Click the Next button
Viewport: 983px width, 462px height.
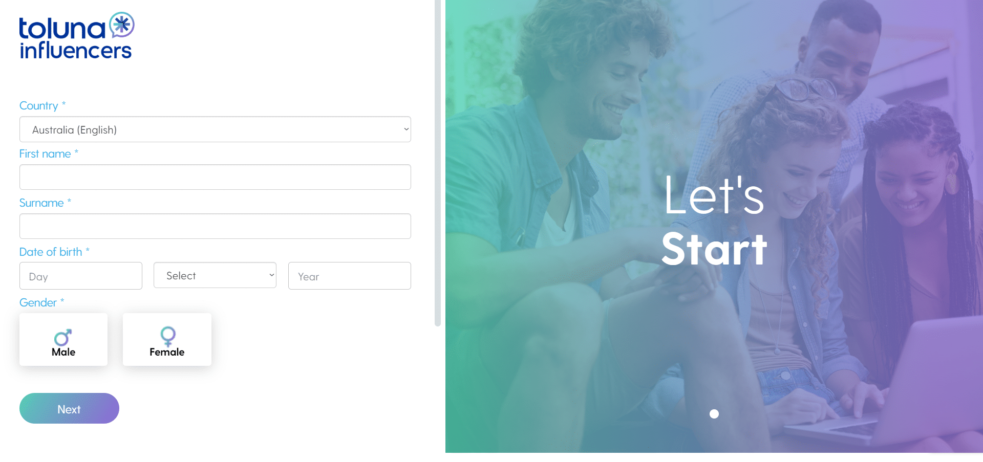coord(69,408)
